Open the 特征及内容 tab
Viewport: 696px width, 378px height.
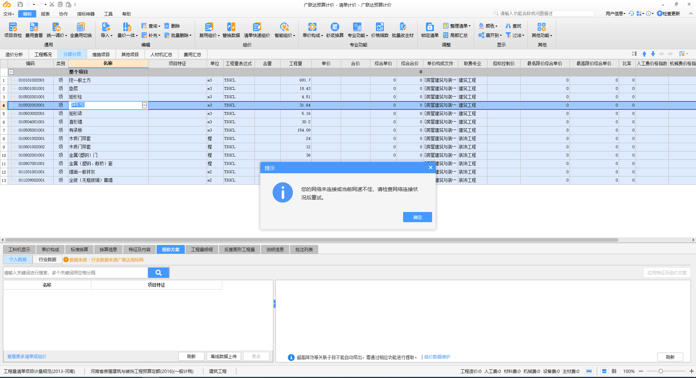click(x=140, y=249)
